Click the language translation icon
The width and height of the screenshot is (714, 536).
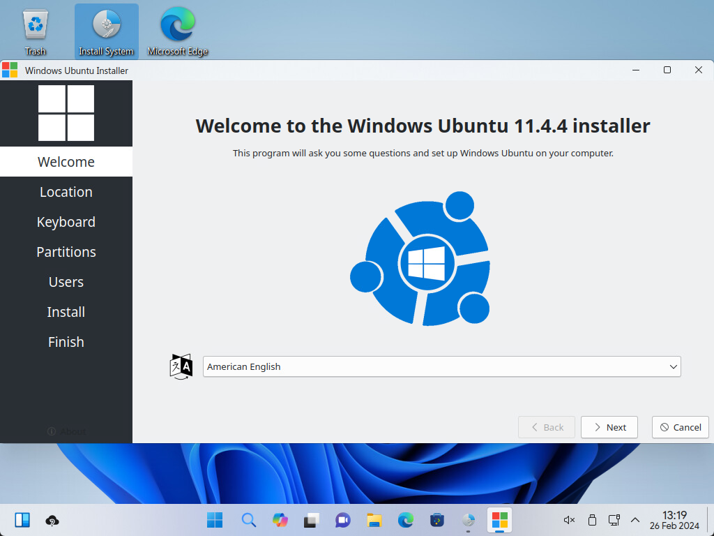181,366
